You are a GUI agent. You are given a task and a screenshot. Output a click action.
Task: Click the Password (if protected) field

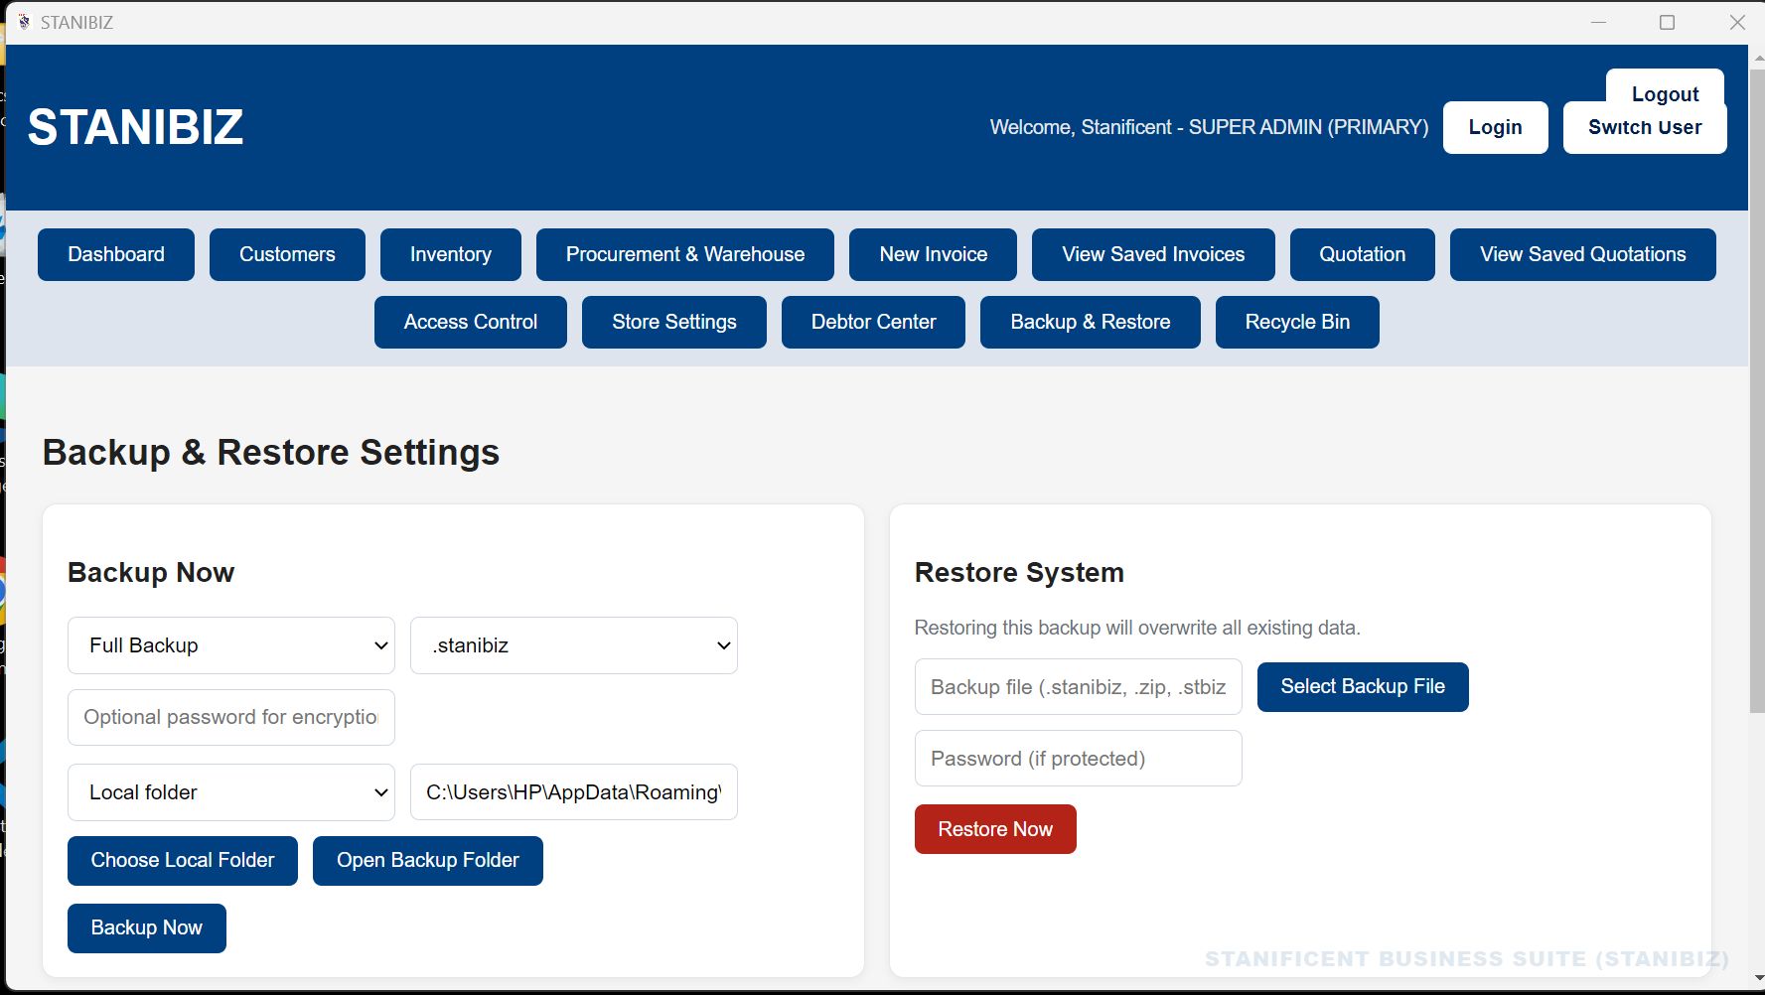point(1077,758)
